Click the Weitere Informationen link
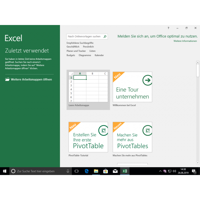Screen dimensions: 200x200 tap(185, 41)
